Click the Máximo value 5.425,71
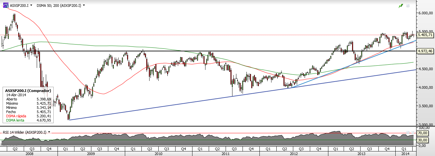Viewport: 435px width, 156px height. coord(45,103)
